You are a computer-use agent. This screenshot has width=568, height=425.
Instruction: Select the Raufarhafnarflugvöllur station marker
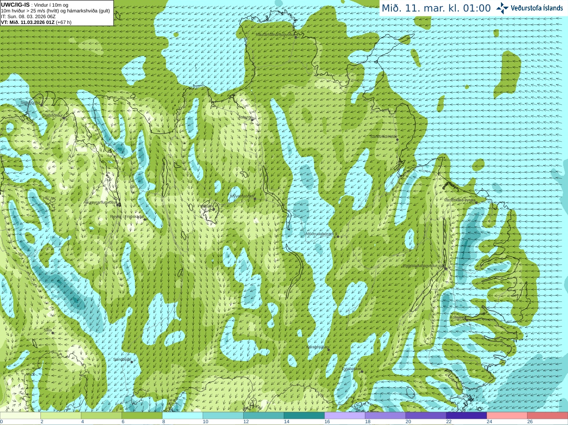click(296, 37)
